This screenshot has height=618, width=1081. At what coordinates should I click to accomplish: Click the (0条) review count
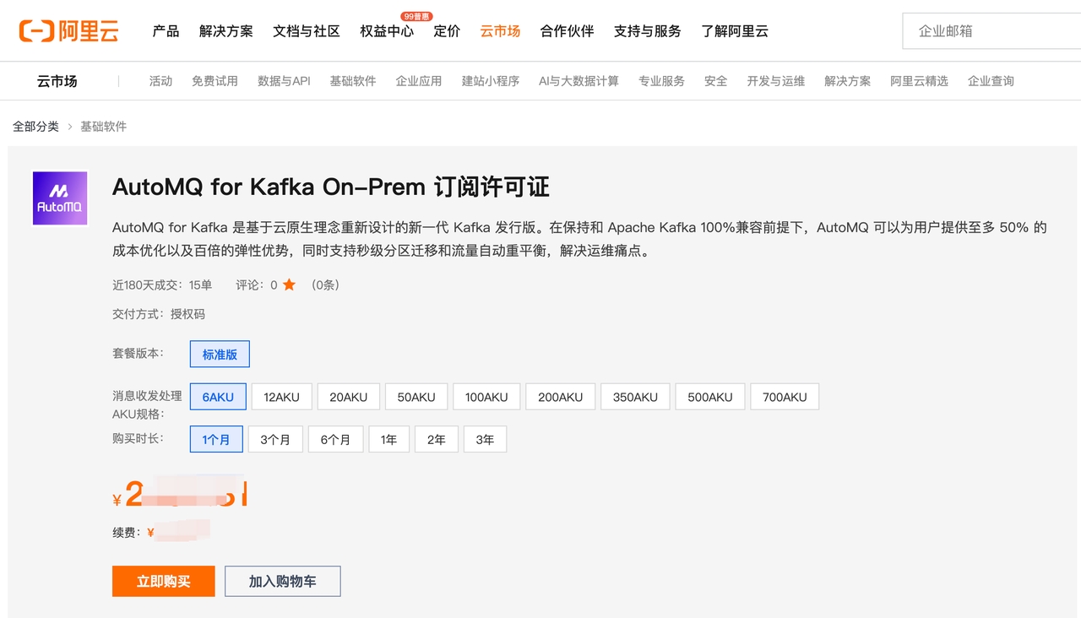click(325, 285)
